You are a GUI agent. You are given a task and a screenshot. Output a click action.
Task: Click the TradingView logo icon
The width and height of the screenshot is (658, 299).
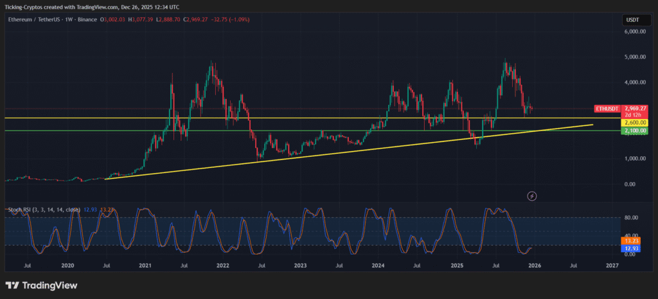pyautogui.click(x=12, y=285)
